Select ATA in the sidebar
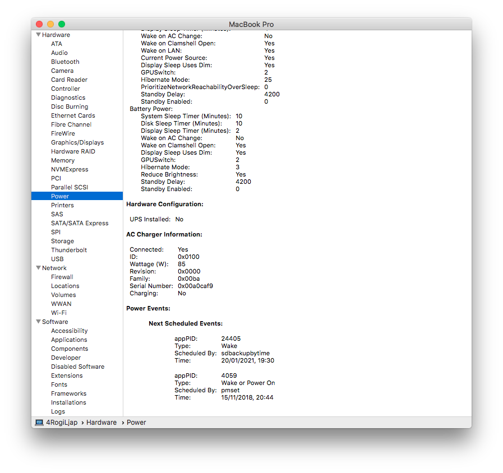The height and width of the screenshot is (473, 503). (x=57, y=44)
